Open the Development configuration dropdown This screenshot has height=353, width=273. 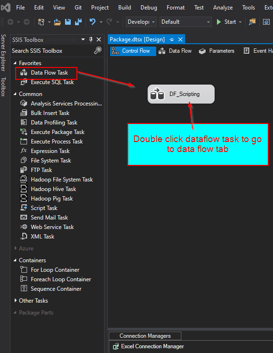point(141,22)
